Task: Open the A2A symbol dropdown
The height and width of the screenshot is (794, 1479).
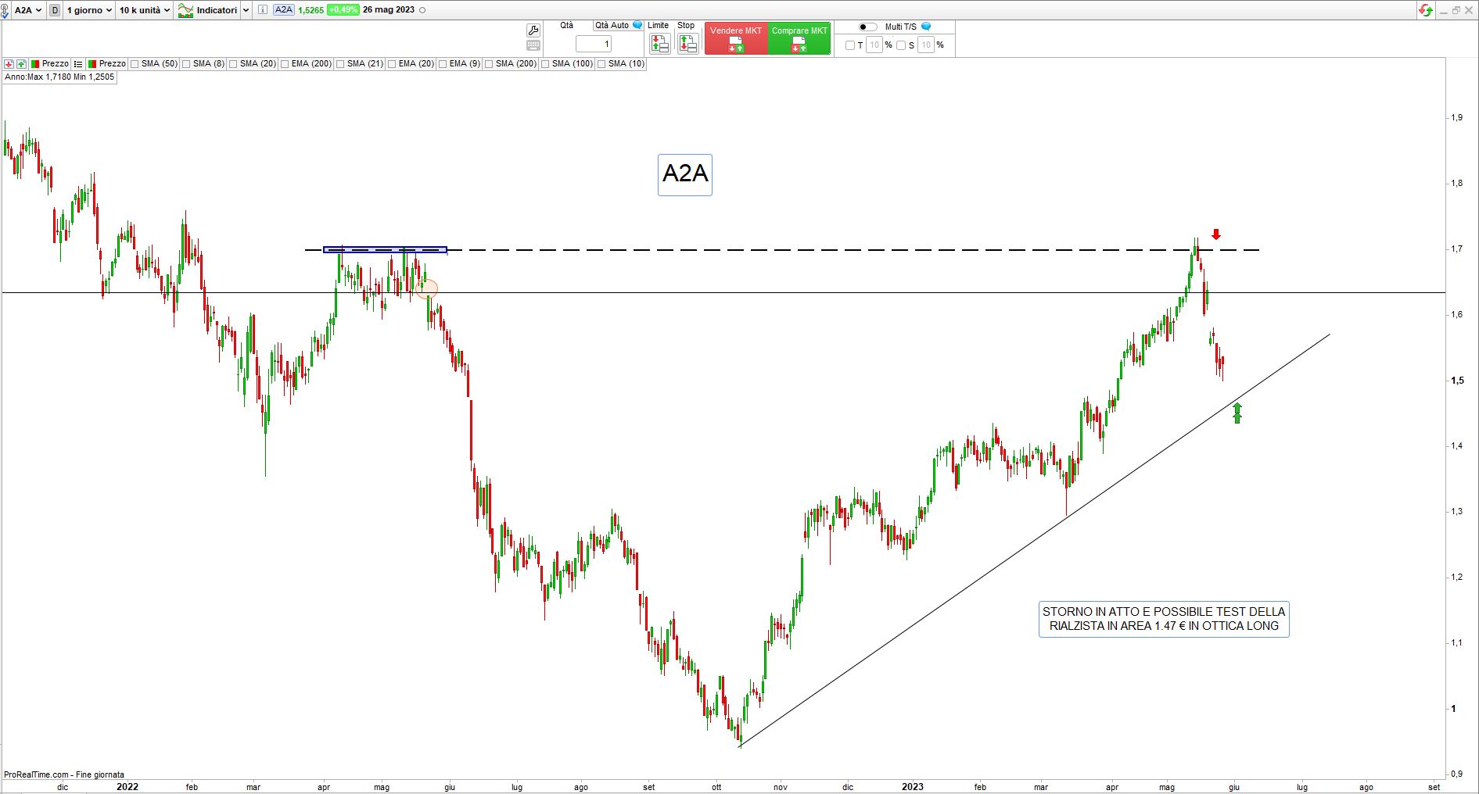Action: tap(28, 10)
